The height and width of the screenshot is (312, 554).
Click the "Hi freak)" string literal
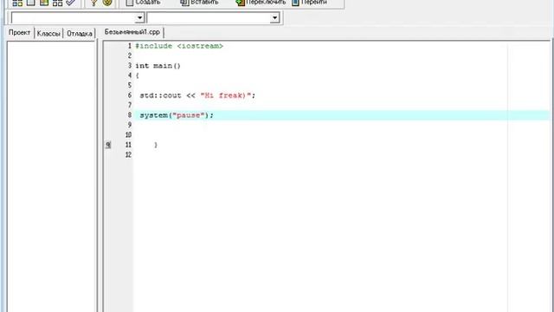(x=226, y=95)
